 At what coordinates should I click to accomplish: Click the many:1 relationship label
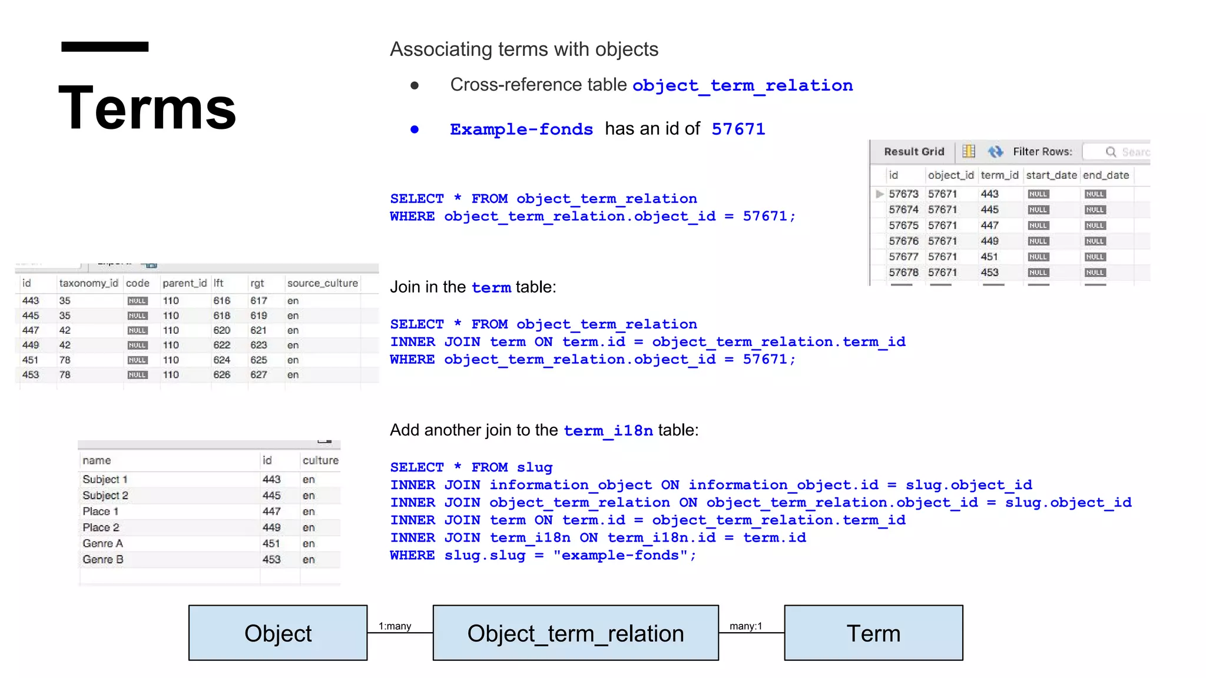[746, 626]
